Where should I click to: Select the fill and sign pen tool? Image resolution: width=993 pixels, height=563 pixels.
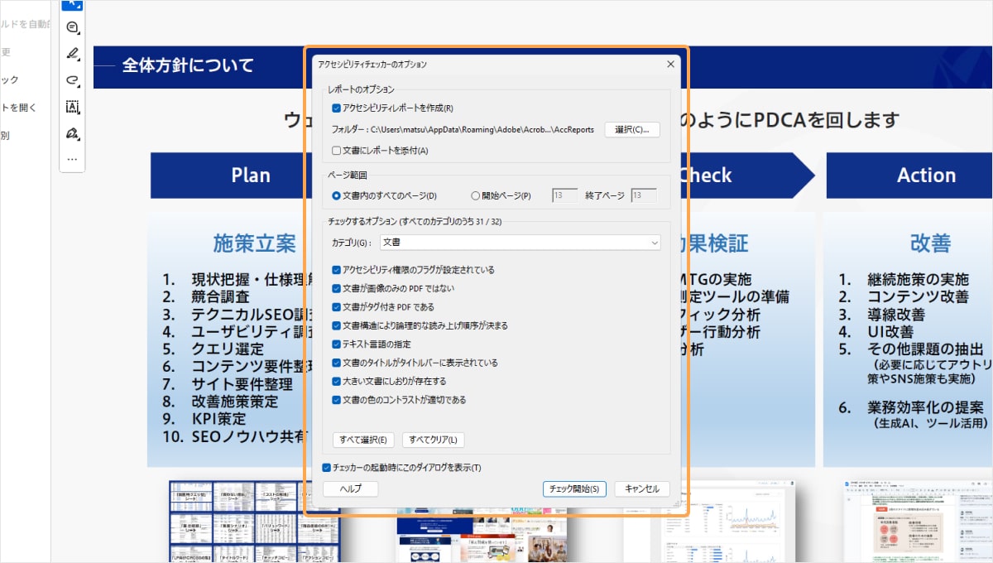pos(72,133)
